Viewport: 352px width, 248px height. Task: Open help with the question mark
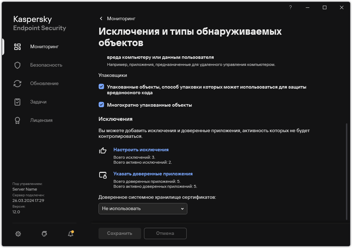(x=290, y=7)
